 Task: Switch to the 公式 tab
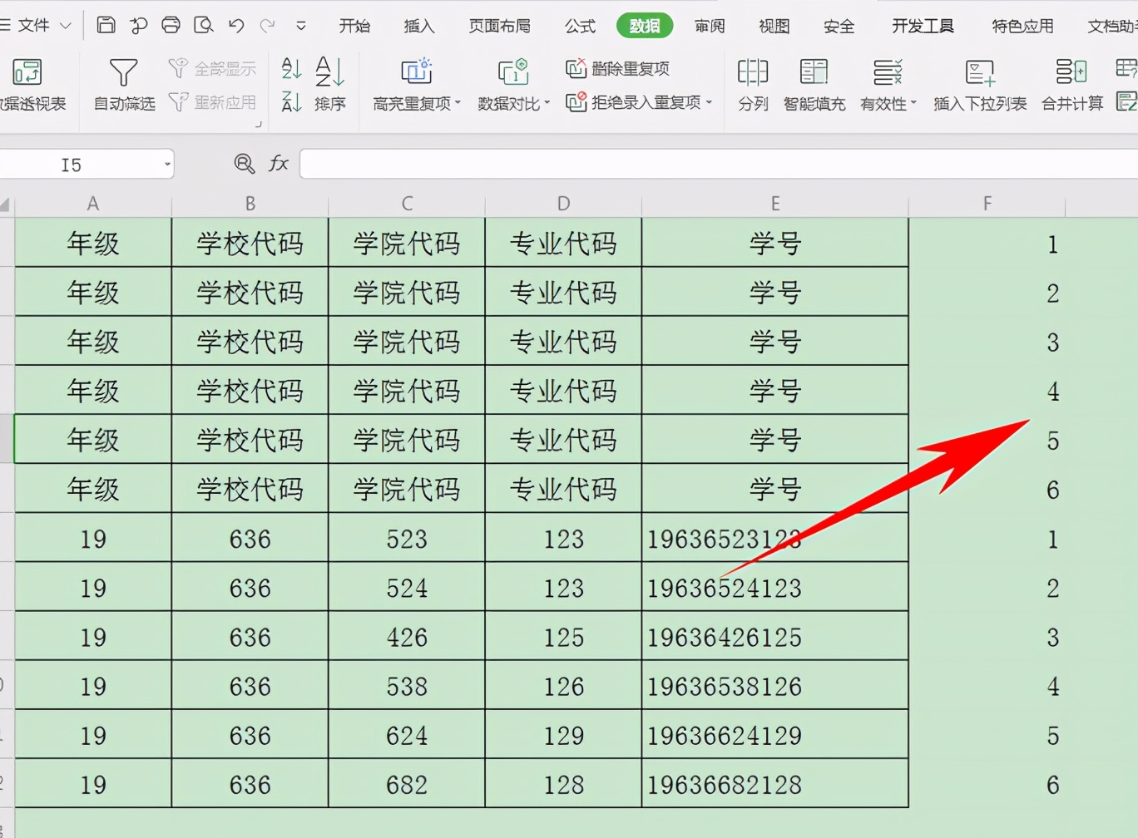[x=580, y=26]
